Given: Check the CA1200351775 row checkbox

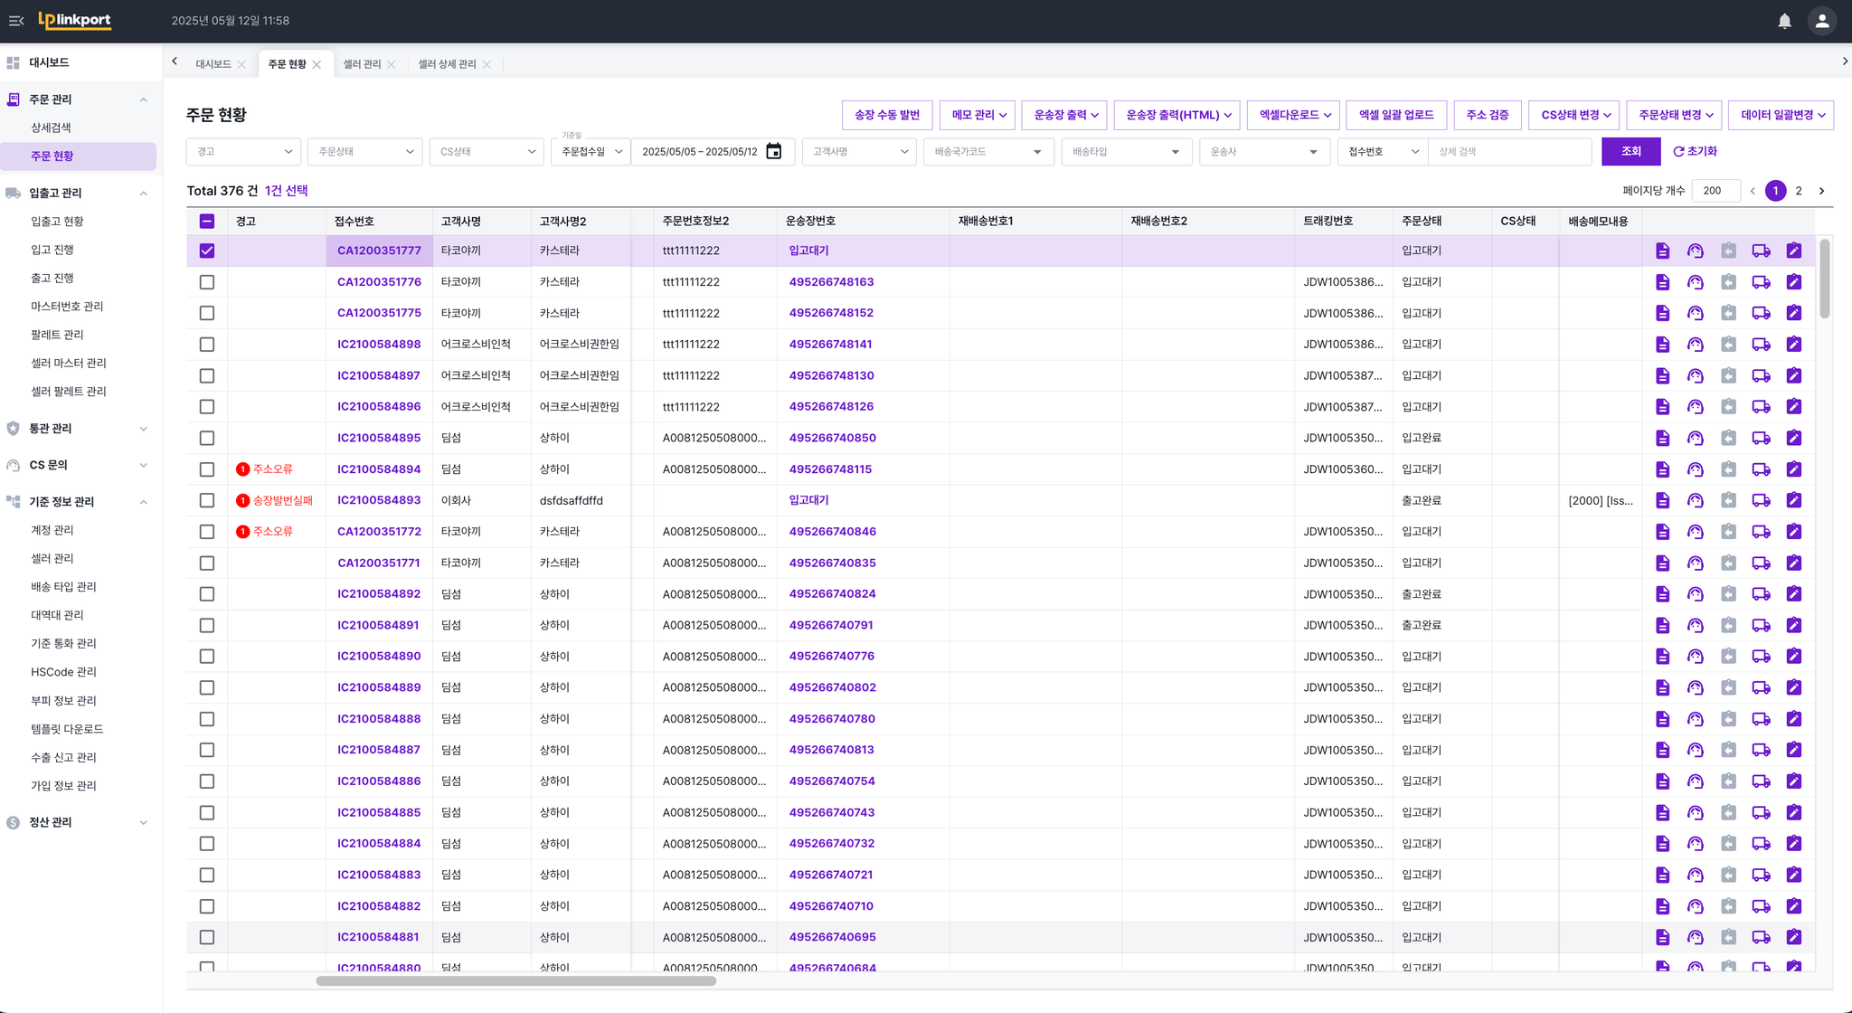Looking at the screenshot, I should 207,313.
